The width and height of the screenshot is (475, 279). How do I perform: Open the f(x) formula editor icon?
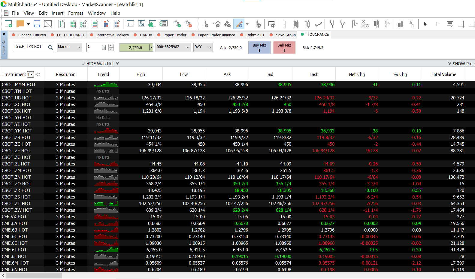coord(141,24)
